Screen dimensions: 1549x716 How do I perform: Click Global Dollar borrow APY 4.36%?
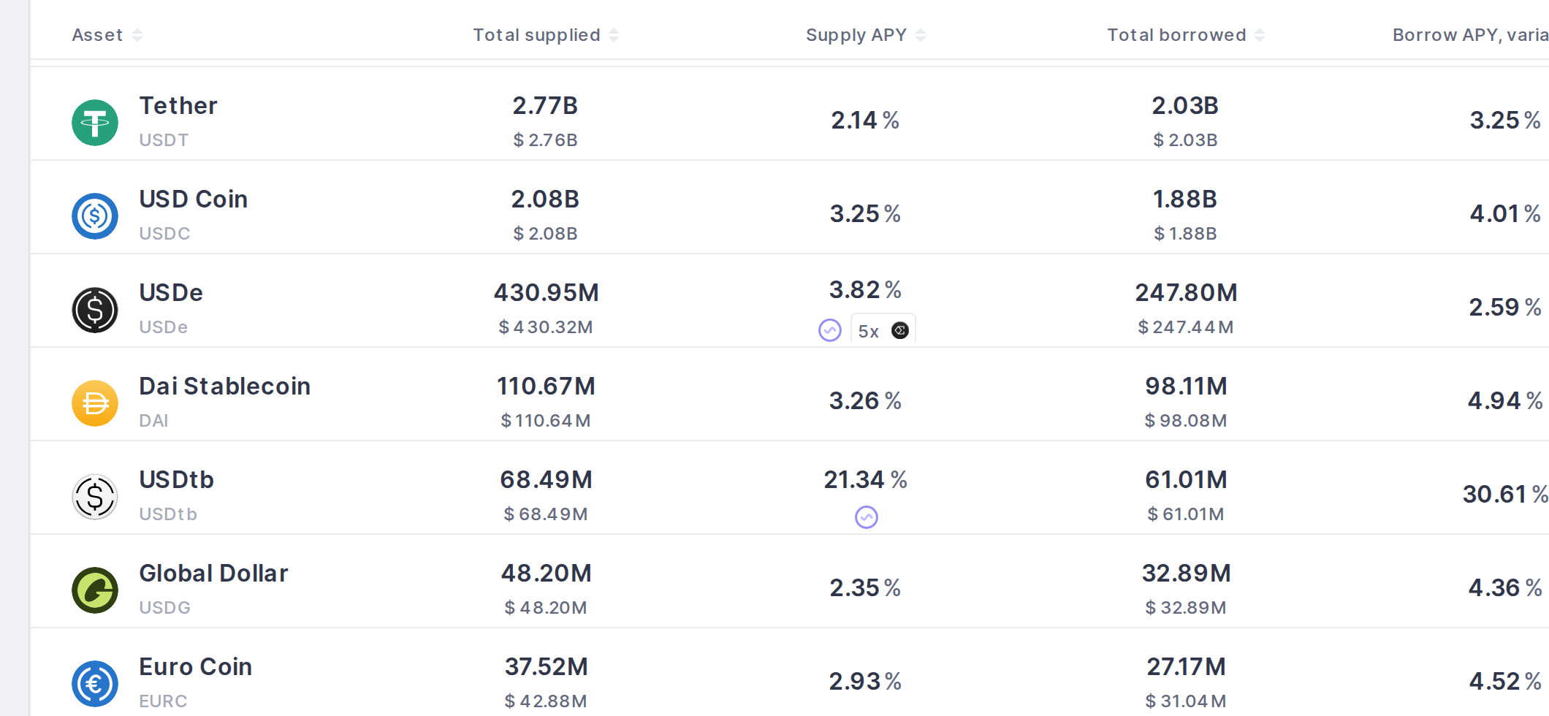pos(1505,588)
